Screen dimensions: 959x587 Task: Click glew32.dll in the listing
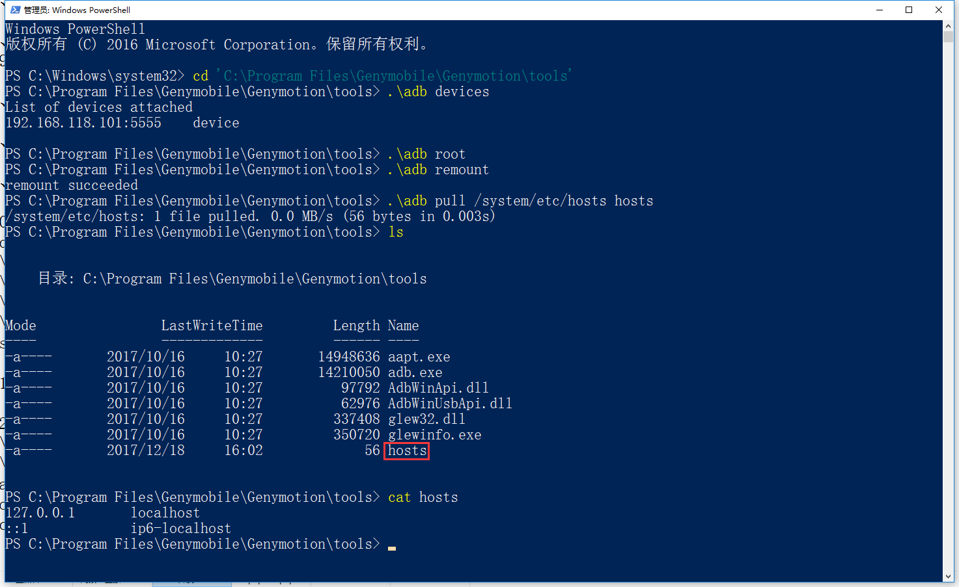pos(426,419)
